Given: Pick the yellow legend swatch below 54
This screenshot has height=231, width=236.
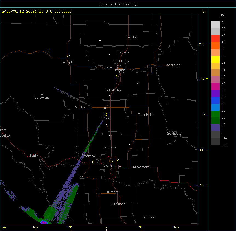Looking at the screenshot, I should tap(215, 59).
